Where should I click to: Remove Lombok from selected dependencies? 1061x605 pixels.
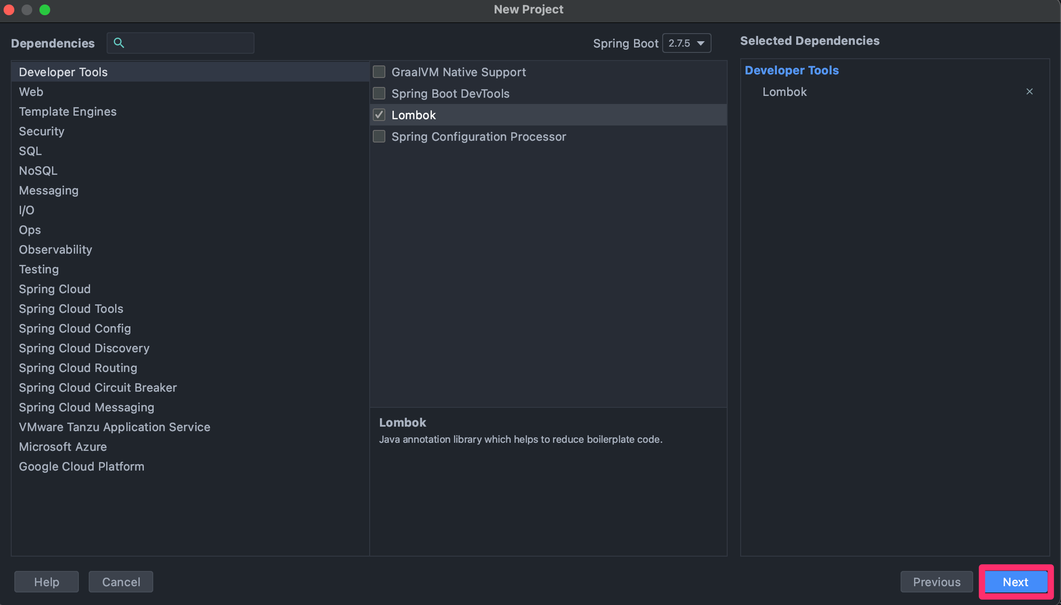[x=1029, y=92]
